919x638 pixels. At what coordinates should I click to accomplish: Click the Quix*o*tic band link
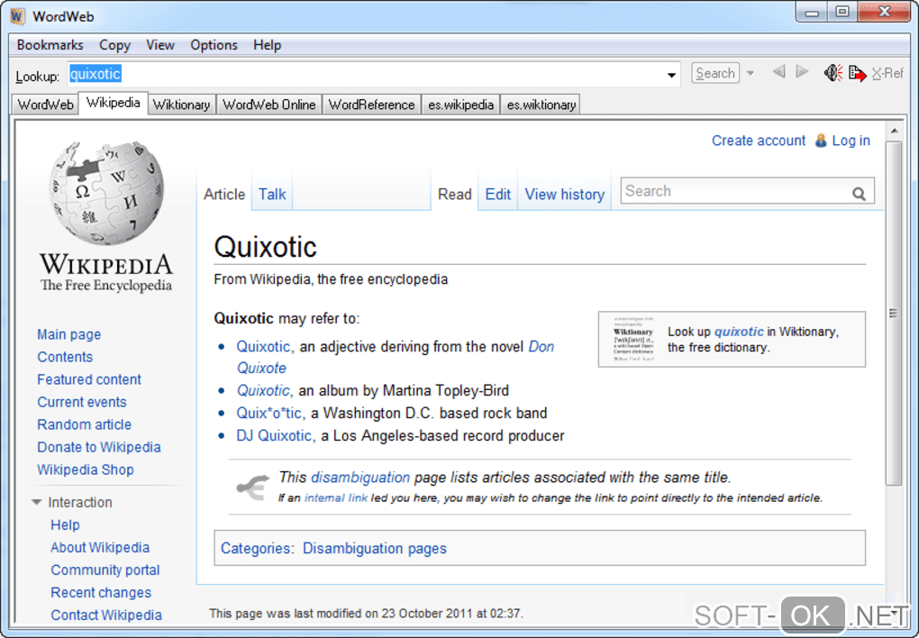pos(269,413)
